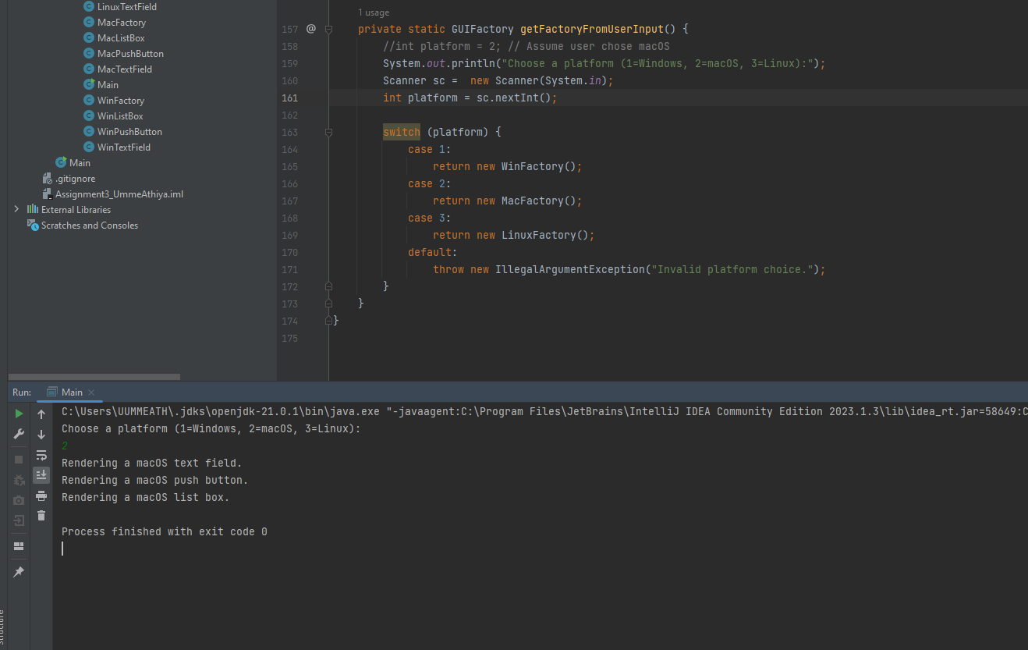Rerun the Main application with the green run icon
Image resolution: width=1028 pixels, height=650 pixels.
pyautogui.click(x=17, y=414)
